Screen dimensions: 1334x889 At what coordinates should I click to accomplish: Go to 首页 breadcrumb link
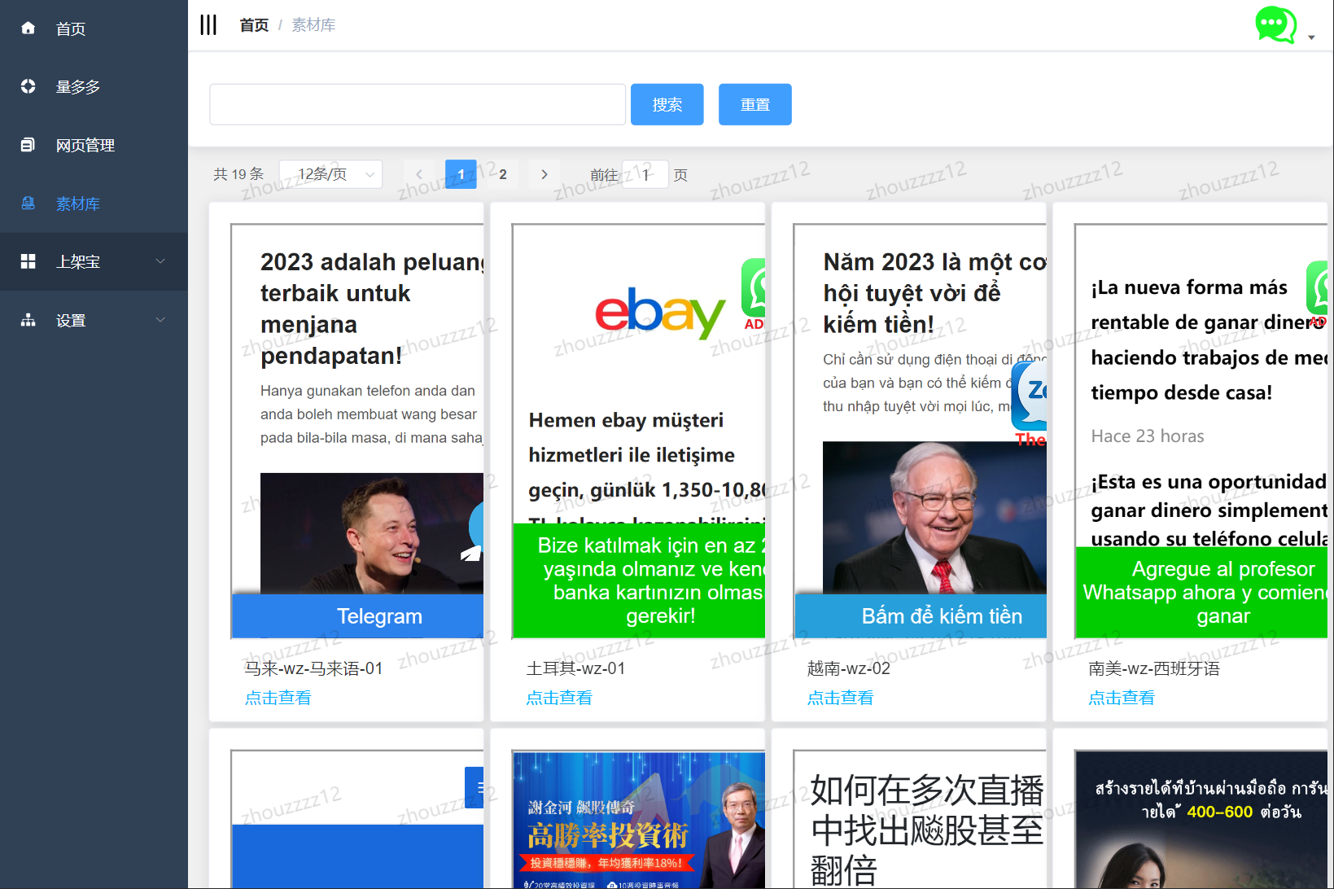254,25
